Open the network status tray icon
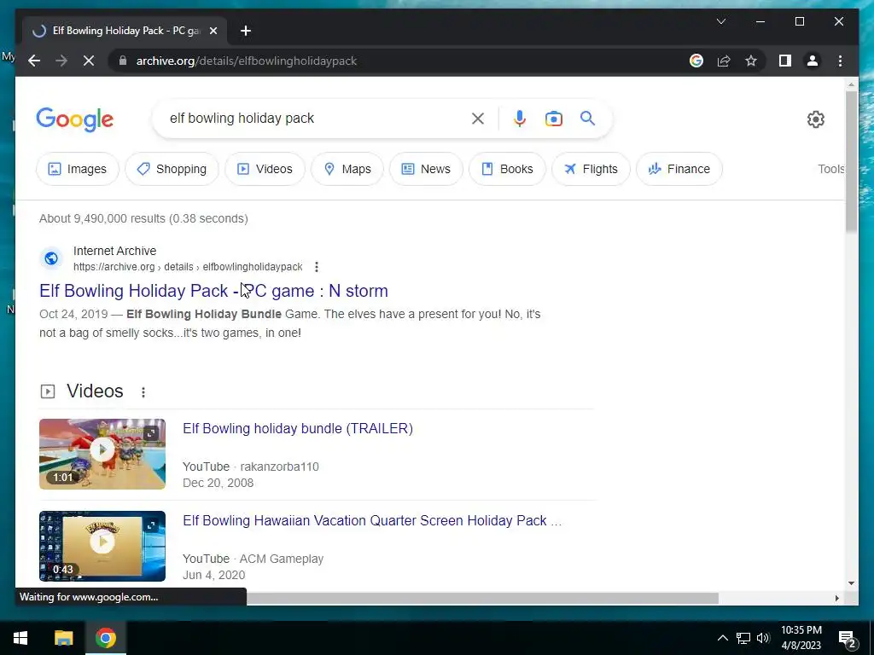 pos(743,638)
